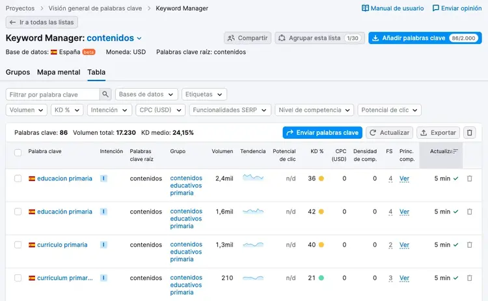Delete the educacion primaria row via trash icon
The image size is (488, 301).
pyautogui.click(x=470, y=178)
